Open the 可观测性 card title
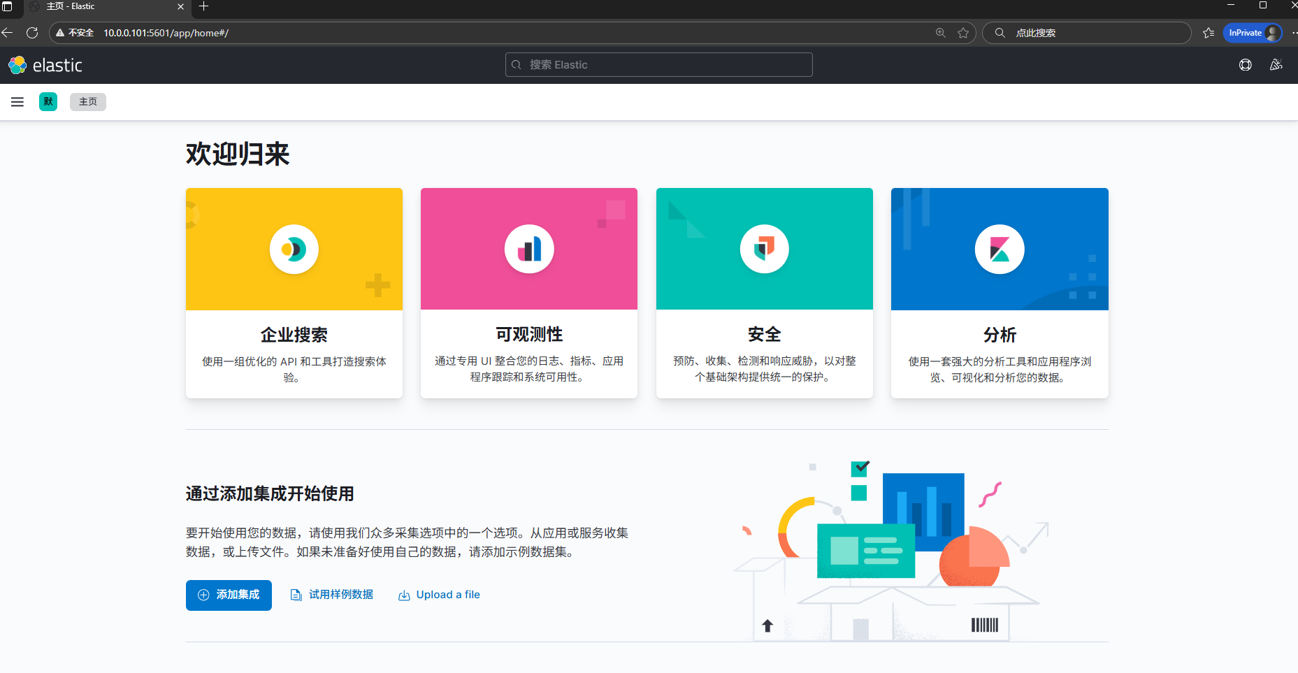This screenshot has width=1298, height=673. pos(529,334)
